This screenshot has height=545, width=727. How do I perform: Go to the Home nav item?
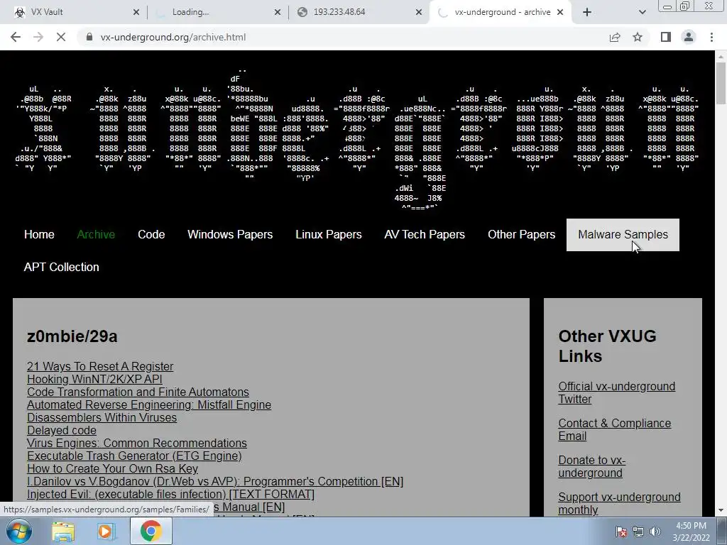click(39, 234)
